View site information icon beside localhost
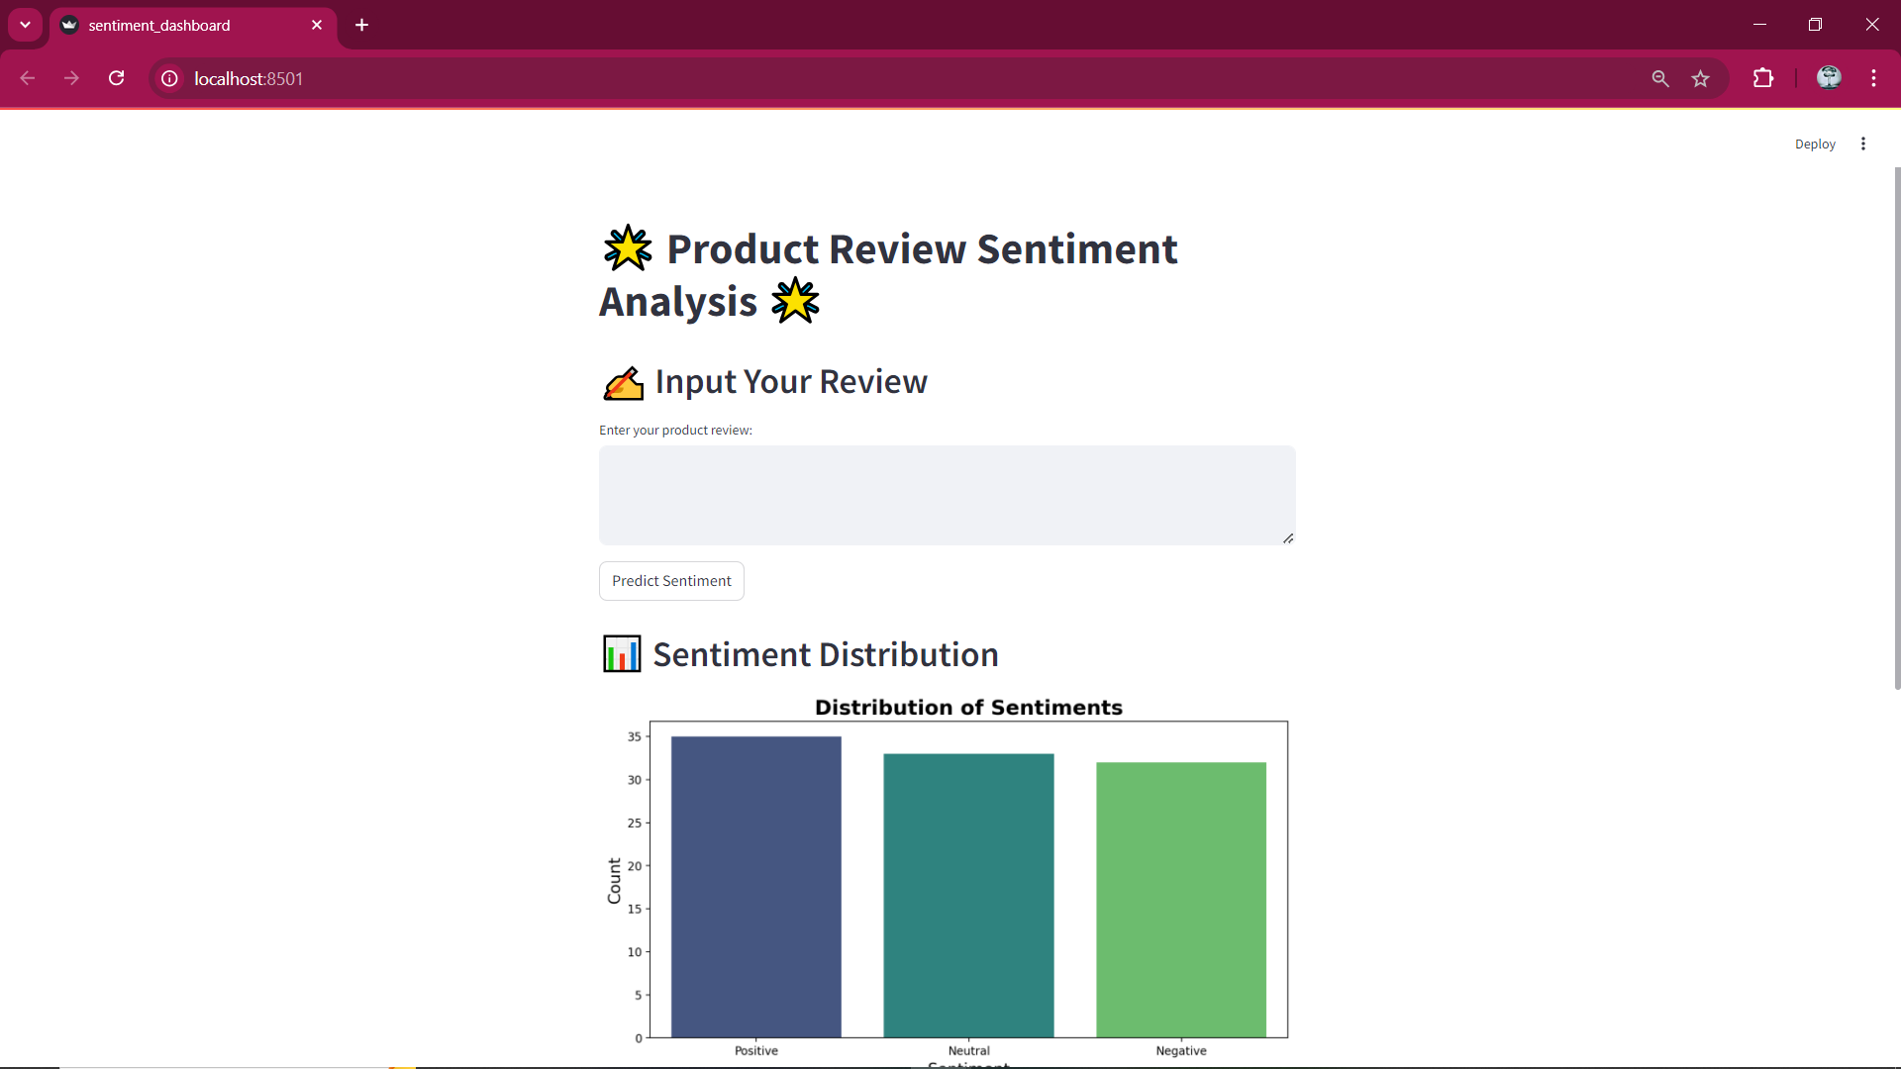This screenshot has height=1069, width=1901. [x=170, y=78]
